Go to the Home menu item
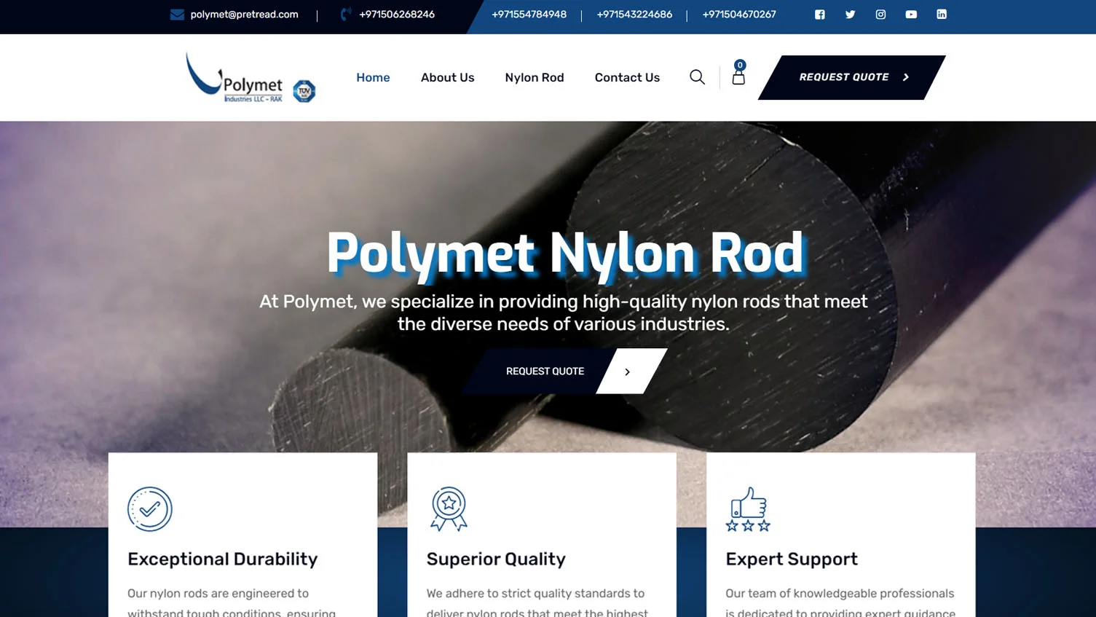This screenshot has height=617, width=1096. (x=373, y=77)
